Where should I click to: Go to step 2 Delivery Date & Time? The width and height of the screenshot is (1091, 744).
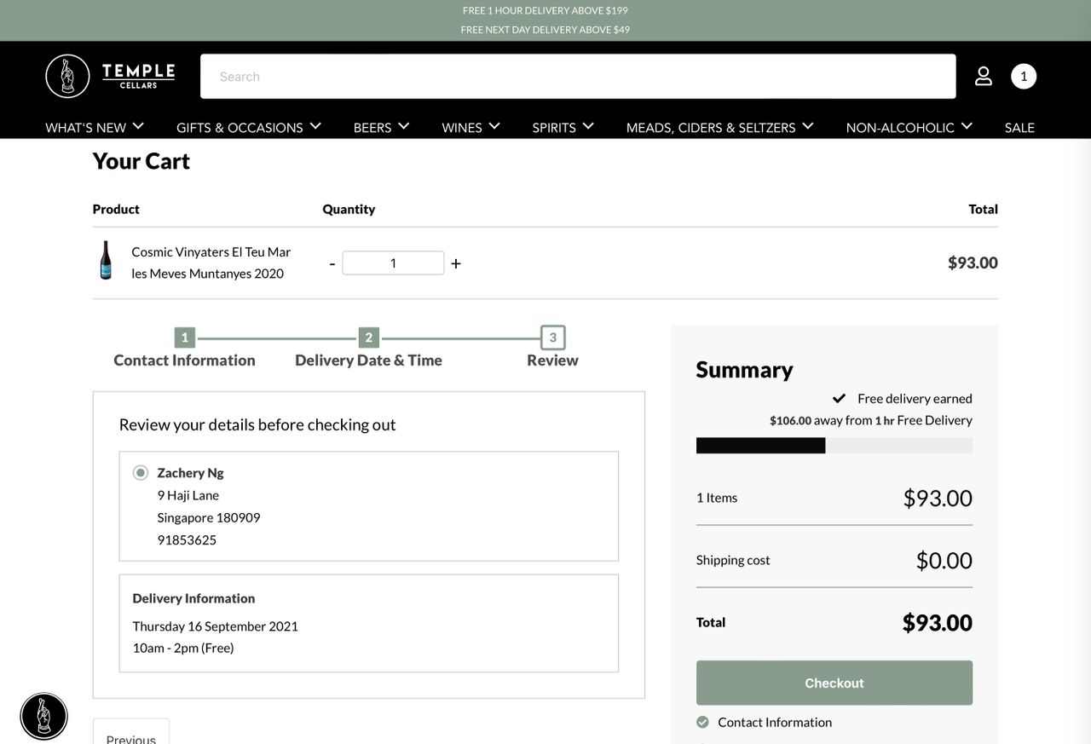click(368, 349)
